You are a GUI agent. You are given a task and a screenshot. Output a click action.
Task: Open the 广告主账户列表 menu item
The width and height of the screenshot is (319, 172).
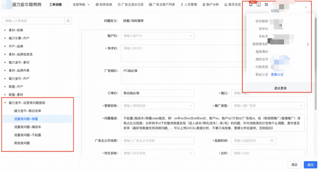pyautogui.click(x=162, y=5)
